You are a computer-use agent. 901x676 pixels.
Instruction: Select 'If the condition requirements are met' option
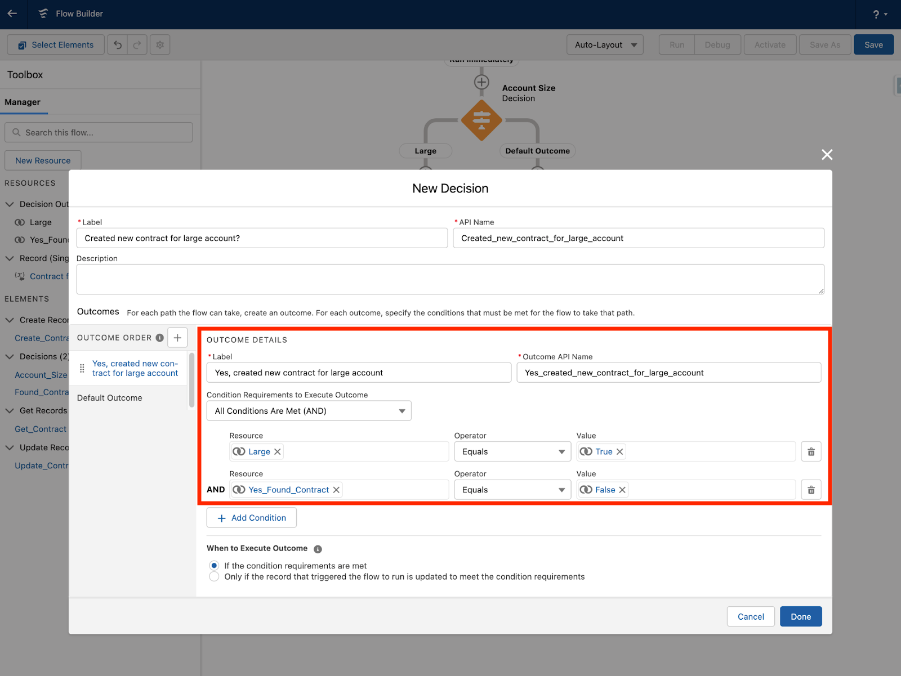214,566
